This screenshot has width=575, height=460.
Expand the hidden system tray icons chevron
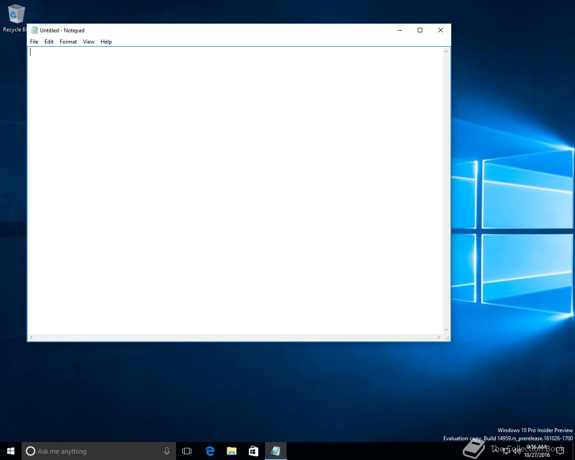click(495, 451)
